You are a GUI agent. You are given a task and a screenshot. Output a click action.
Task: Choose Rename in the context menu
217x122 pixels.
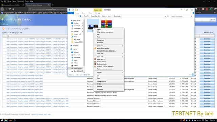point(99,86)
